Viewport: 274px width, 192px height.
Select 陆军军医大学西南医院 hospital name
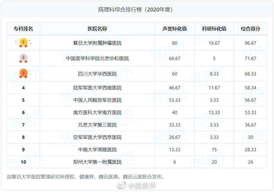click(97, 88)
